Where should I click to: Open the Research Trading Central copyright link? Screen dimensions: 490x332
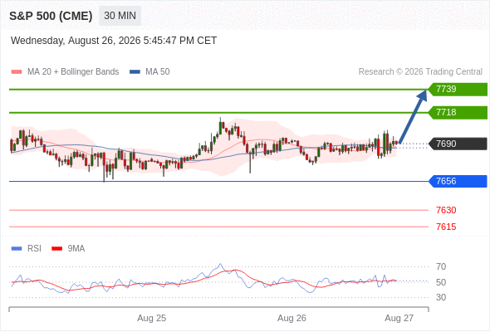(420, 72)
